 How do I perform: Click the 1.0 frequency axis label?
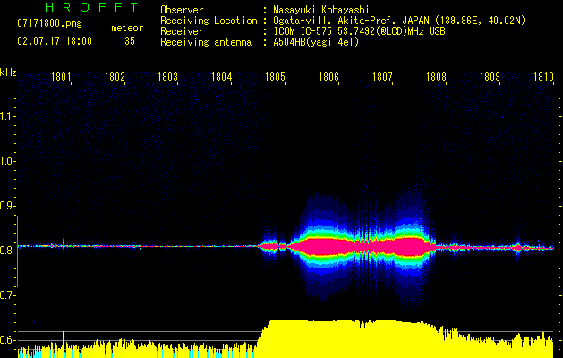click(7, 161)
